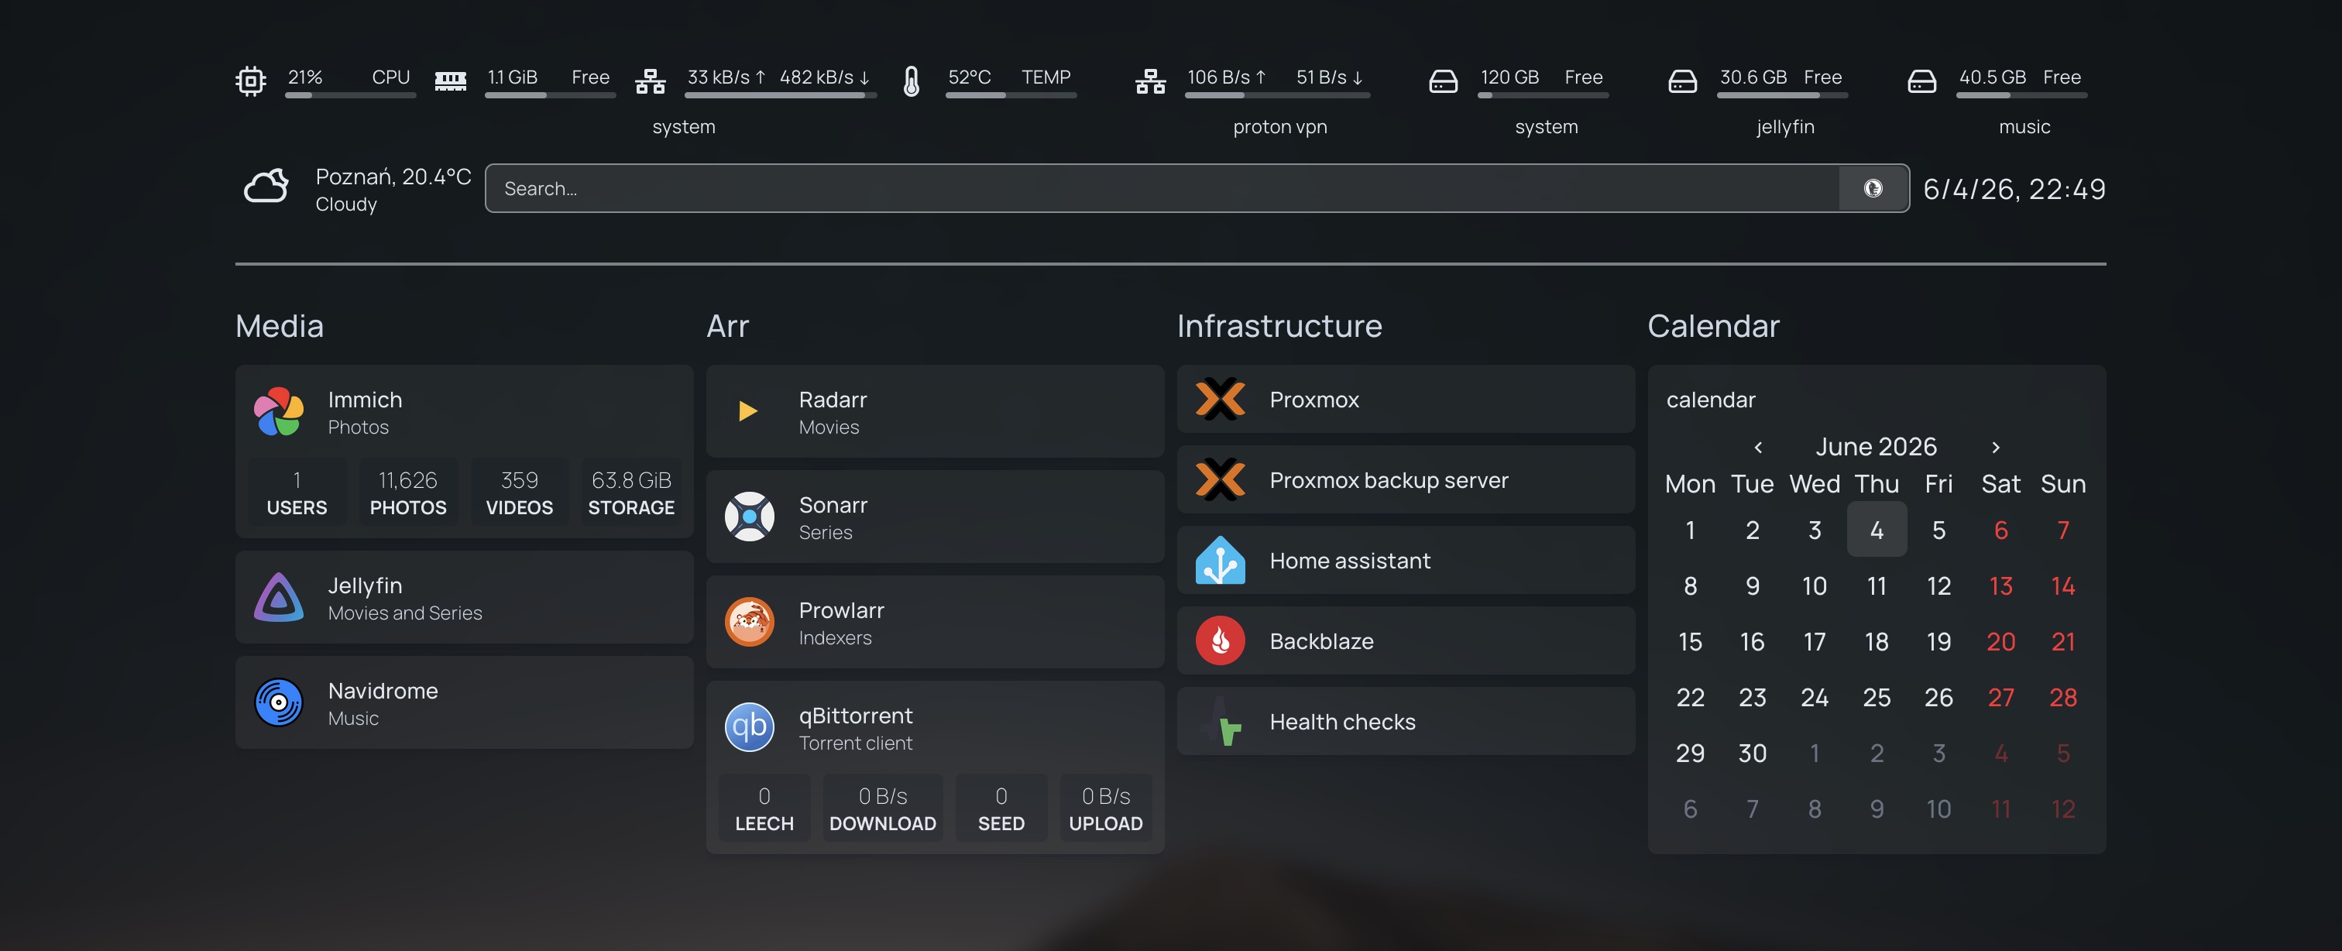Click the search provider icon in search bar

(x=1873, y=188)
